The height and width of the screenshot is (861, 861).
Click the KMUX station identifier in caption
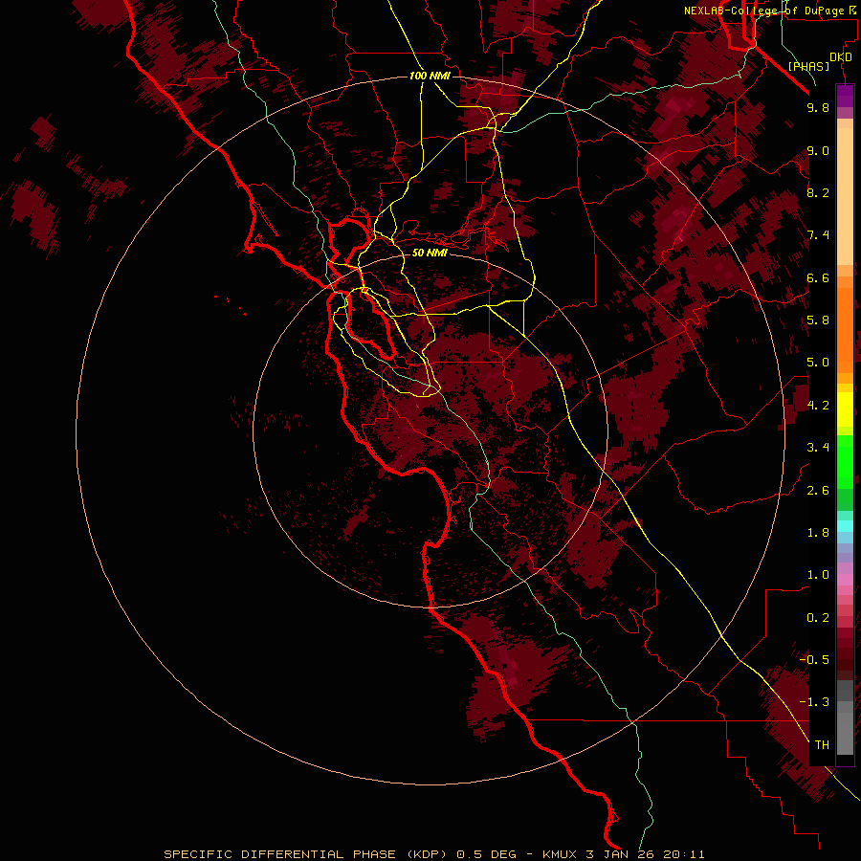pos(560,854)
